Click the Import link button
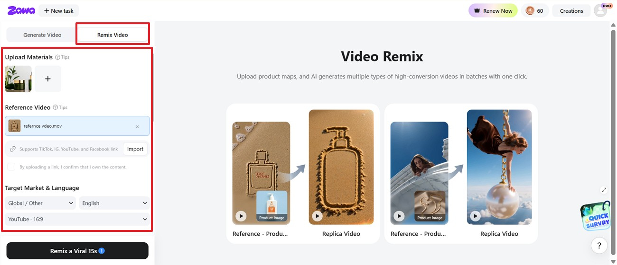 click(x=135, y=149)
